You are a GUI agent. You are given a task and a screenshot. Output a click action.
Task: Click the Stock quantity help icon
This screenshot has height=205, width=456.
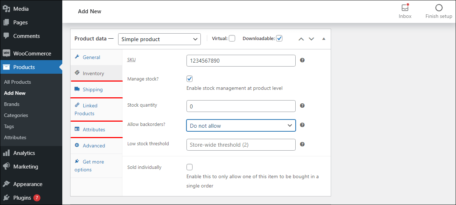coord(302,106)
